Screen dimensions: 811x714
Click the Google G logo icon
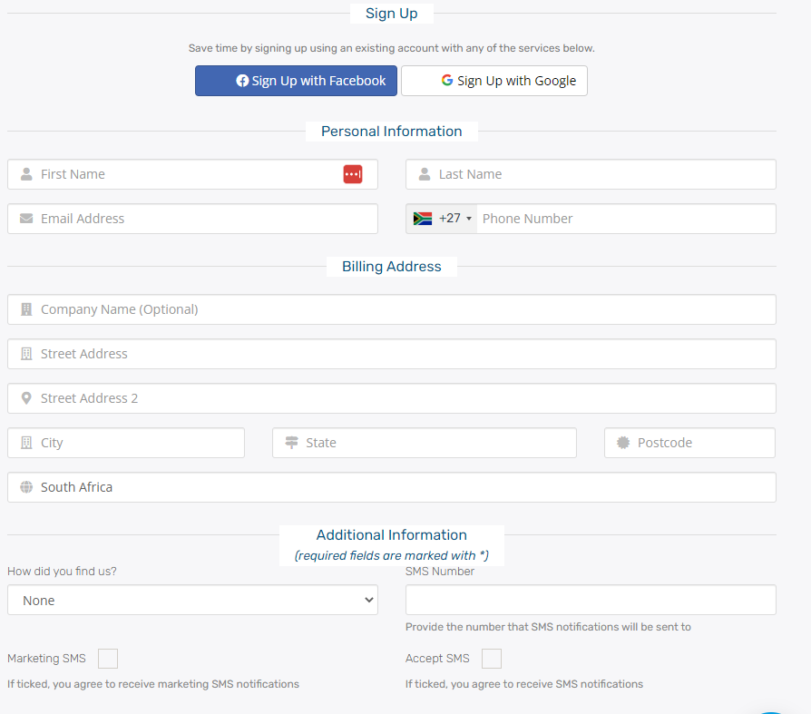click(x=447, y=80)
